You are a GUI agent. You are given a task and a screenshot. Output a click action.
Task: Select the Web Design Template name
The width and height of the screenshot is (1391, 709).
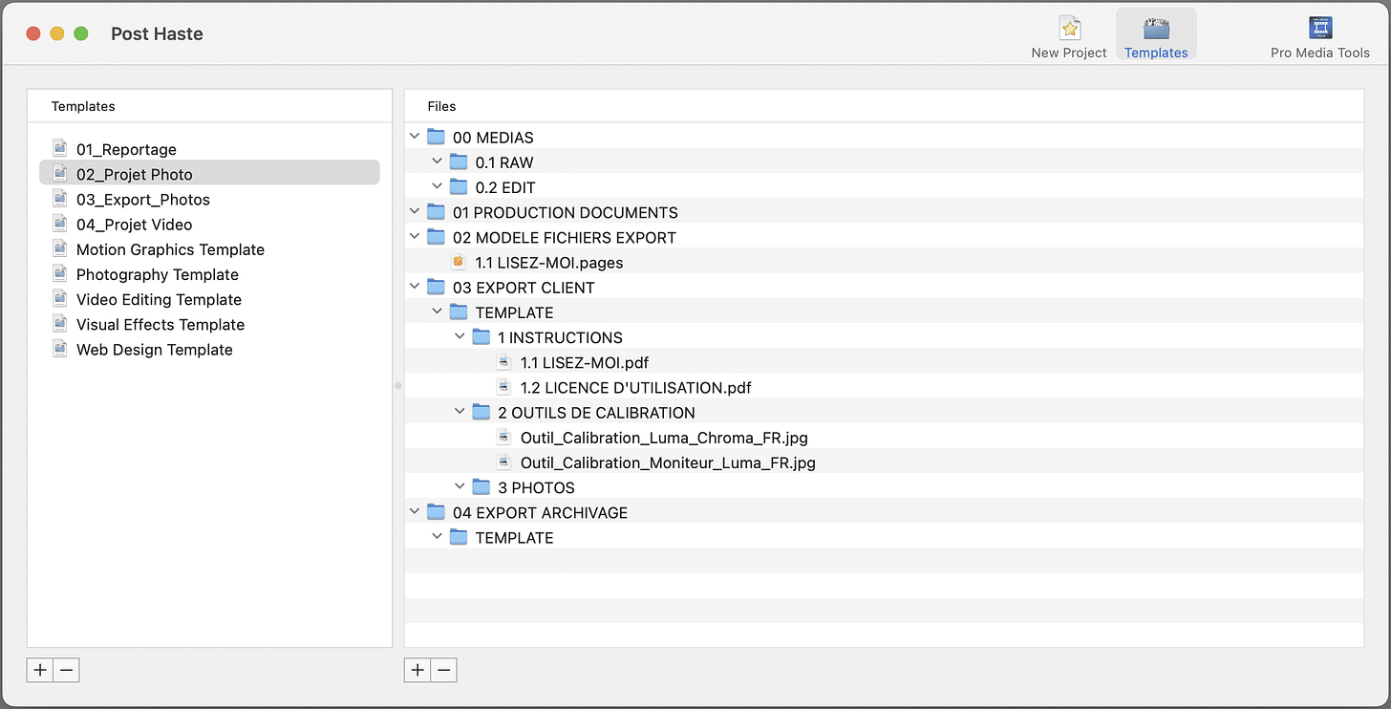[x=155, y=349]
